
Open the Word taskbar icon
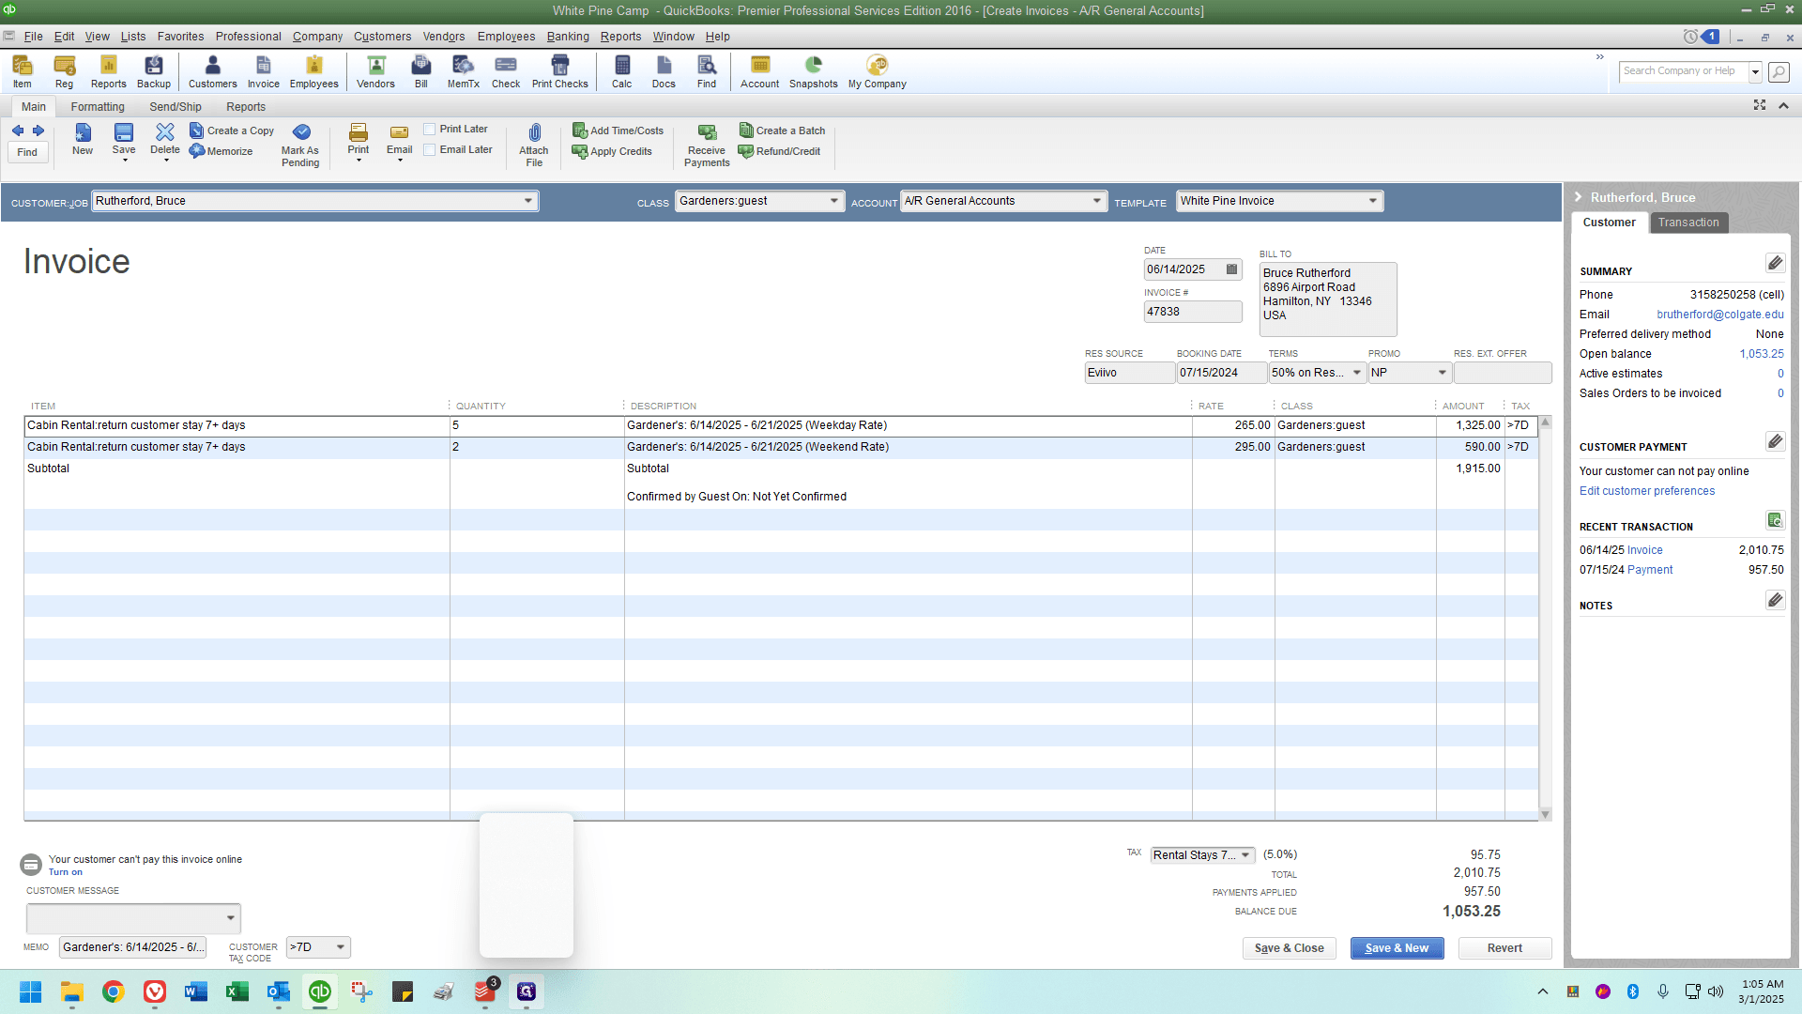coord(196,991)
